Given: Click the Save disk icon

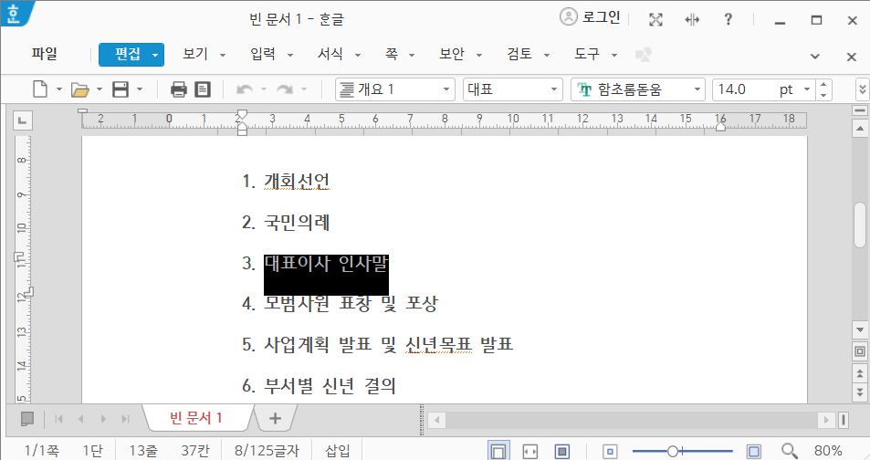Looking at the screenshot, I should [121, 89].
